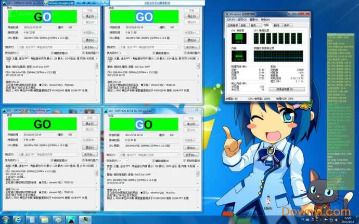359x224 pixels.
Task: Activate Task Manager's green monitor taskbar icon
Action: pos(85,220)
